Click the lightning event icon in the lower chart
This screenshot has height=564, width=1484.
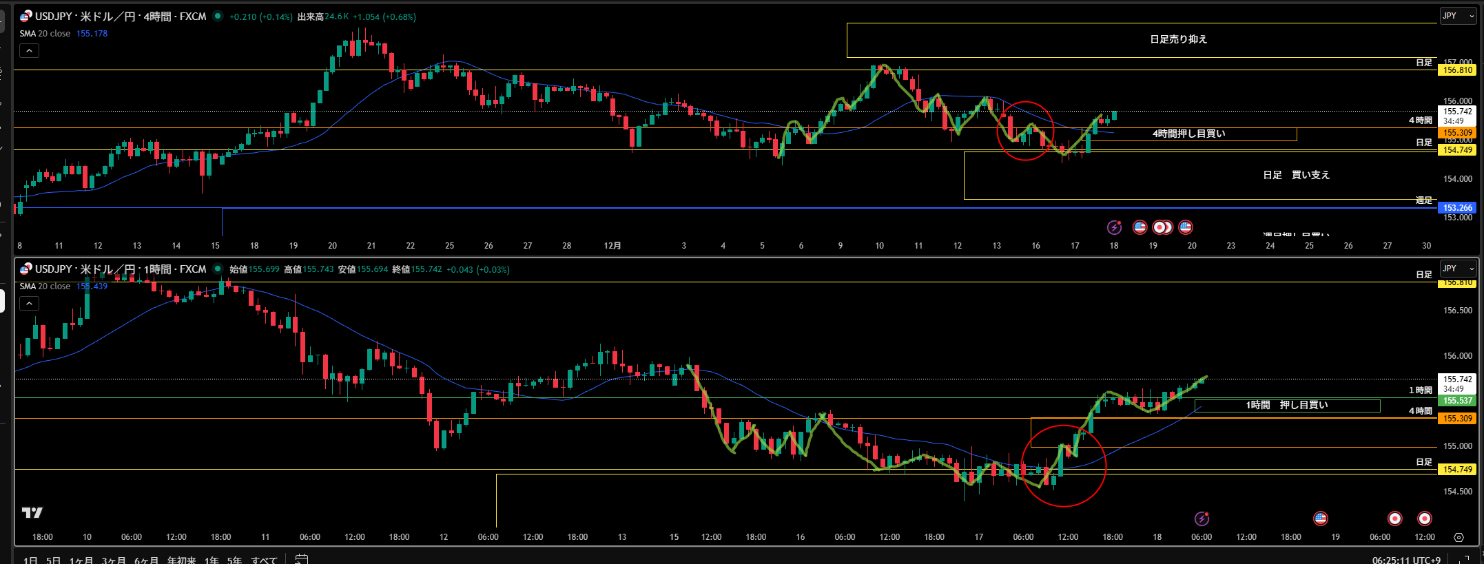click(x=1202, y=519)
